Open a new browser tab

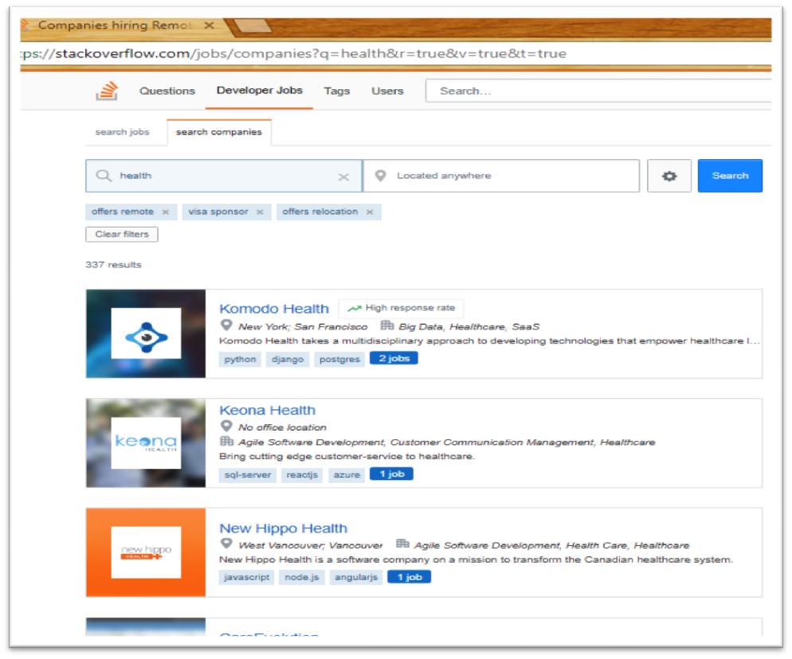253,25
